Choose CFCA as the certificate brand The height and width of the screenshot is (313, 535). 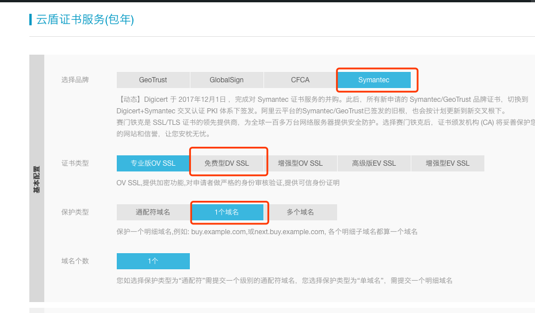point(300,80)
